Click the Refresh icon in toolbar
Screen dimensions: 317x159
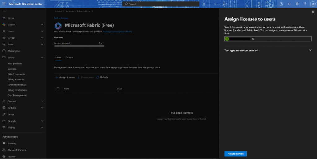[x=98, y=77]
